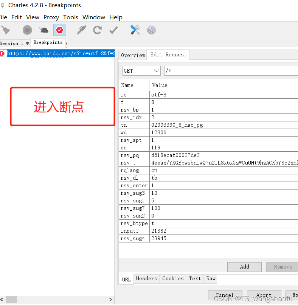The image size is (298, 306).
Task: Click left scroll arrow of request list
Action: point(2,299)
